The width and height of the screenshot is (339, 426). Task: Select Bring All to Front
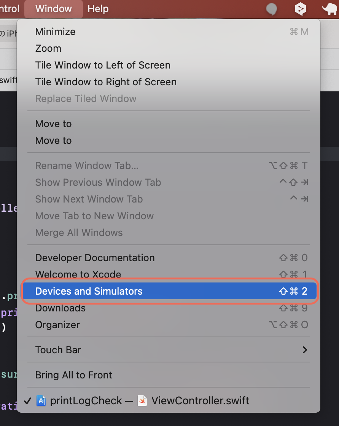(73, 375)
